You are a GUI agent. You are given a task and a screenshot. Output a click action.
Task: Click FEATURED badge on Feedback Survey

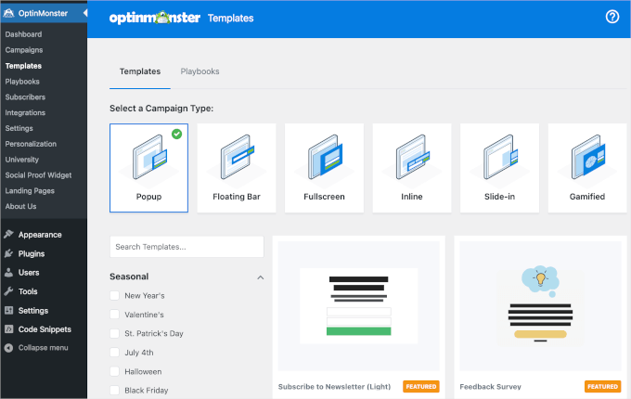(602, 387)
